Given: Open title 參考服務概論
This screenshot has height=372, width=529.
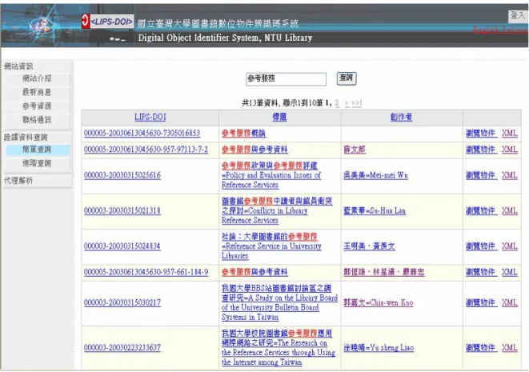Looking at the screenshot, I should [243, 134].
